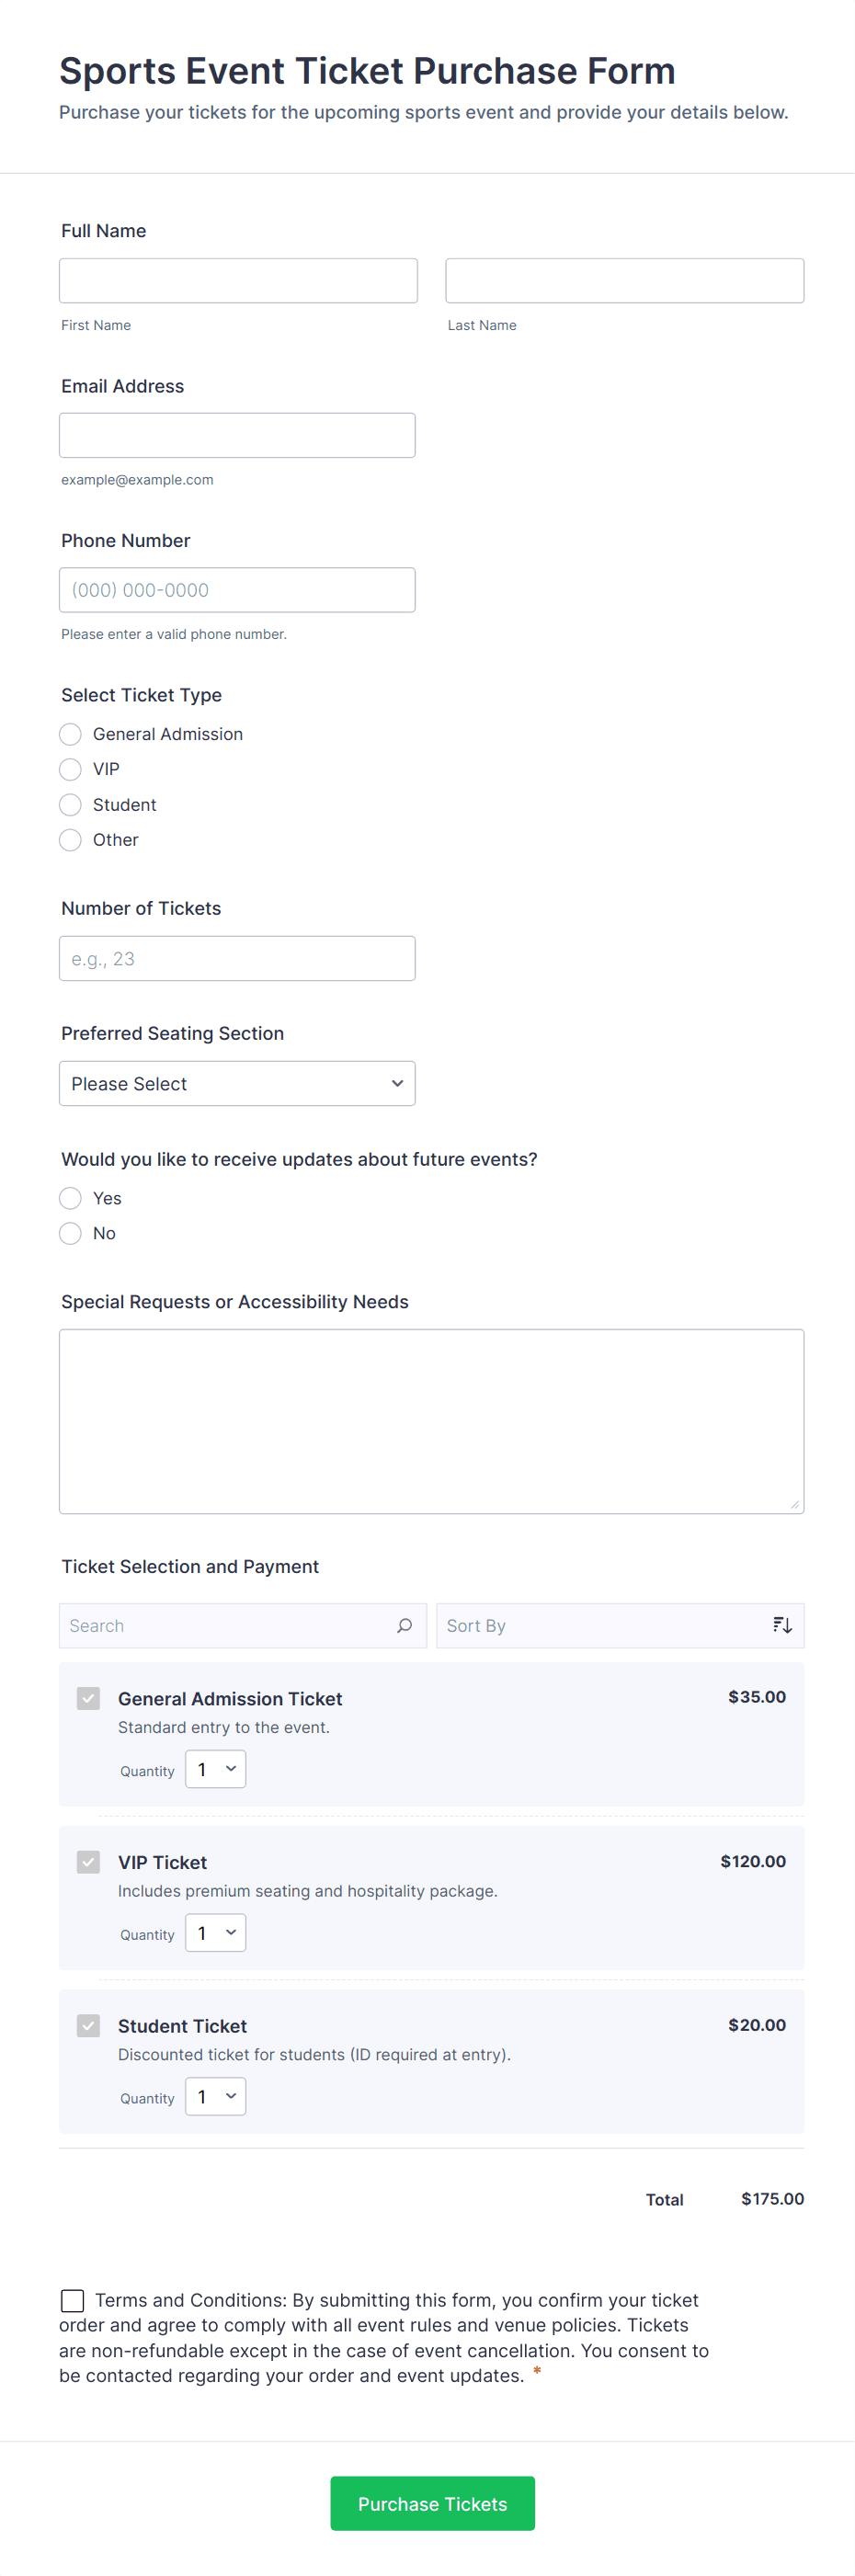Open the Sort By dropdown

point(620,1625)
